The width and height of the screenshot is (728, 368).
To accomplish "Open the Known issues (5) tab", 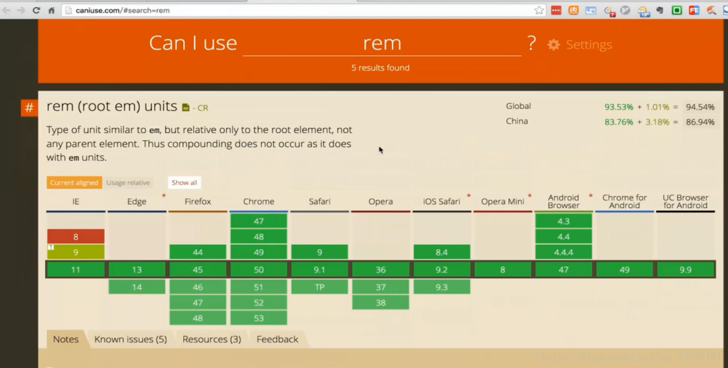I will point(131,339).
